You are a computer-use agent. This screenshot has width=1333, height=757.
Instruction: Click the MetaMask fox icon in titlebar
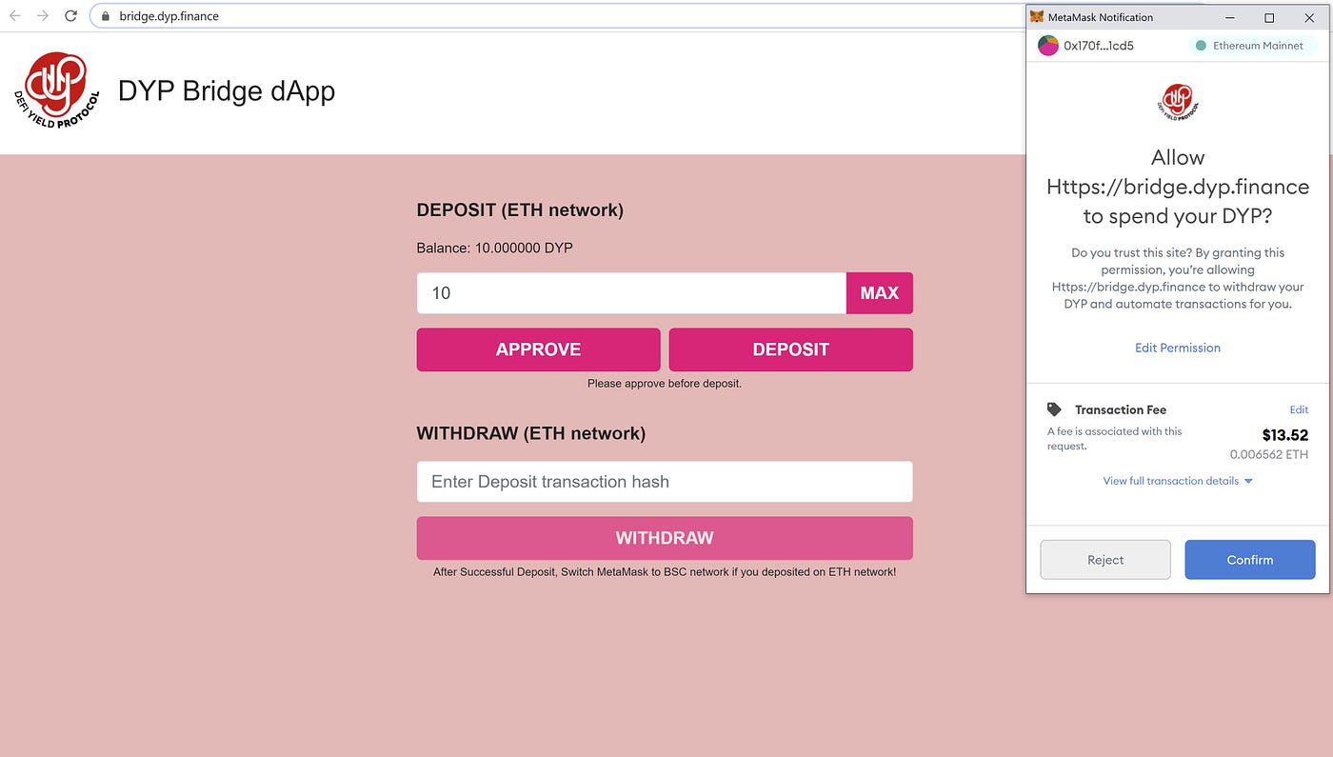pos(1037,17)
